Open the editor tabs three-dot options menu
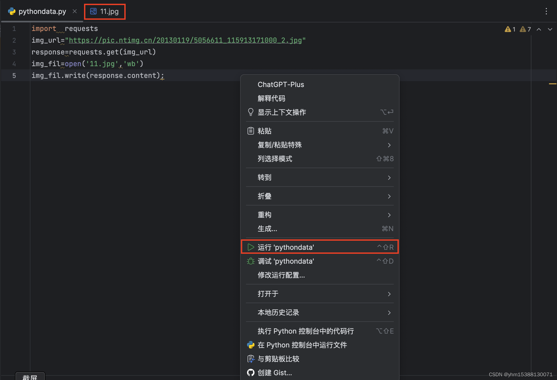The height and width of the screenshot is (380, 557). pyautogui.click(x=546, y=11)
